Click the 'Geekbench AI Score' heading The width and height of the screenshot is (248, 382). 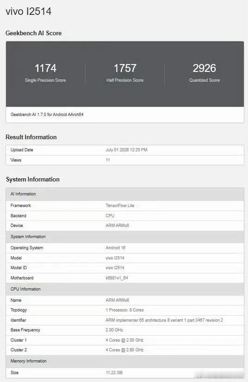(x=33, y=33)
